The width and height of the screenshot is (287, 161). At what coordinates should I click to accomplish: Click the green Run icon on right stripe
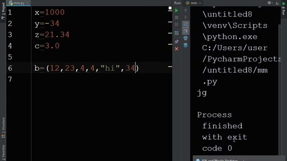(x=284, y=4)
